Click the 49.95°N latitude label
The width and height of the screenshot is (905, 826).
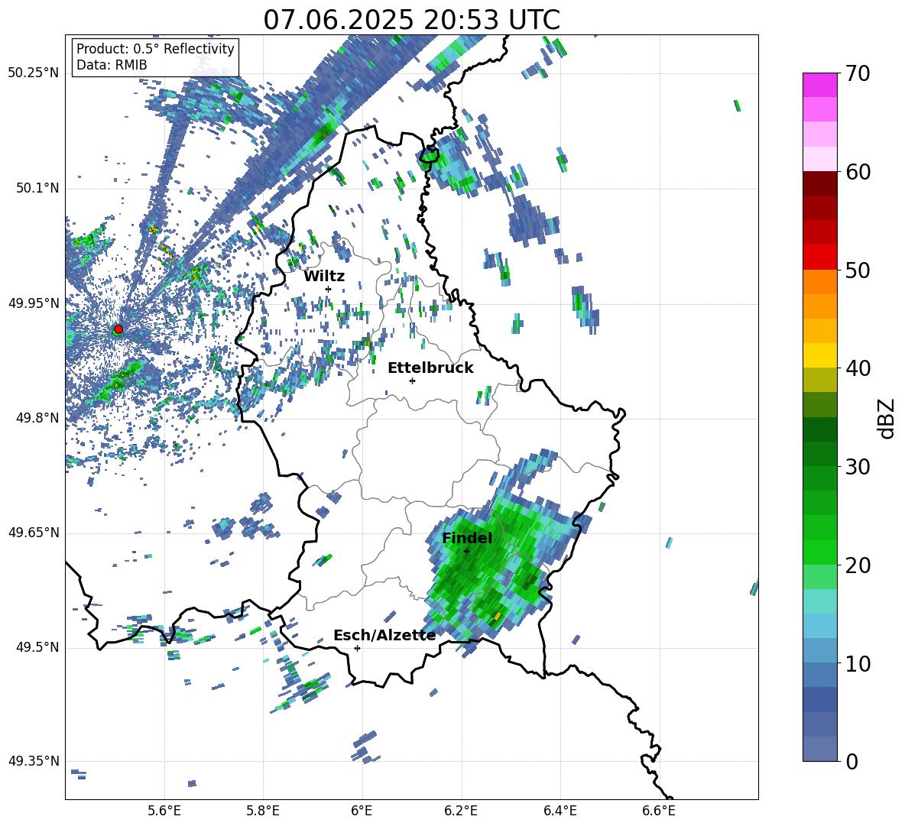click(x=34, y=303)
